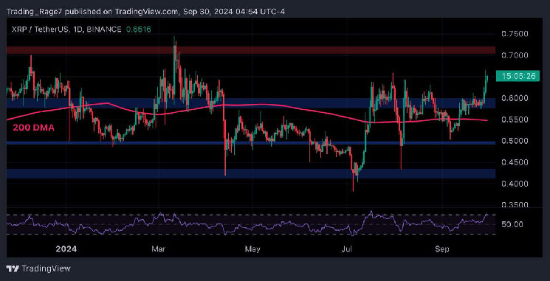
Task: Select the 2024 time axis marker
Action: [x=66, y=249]
